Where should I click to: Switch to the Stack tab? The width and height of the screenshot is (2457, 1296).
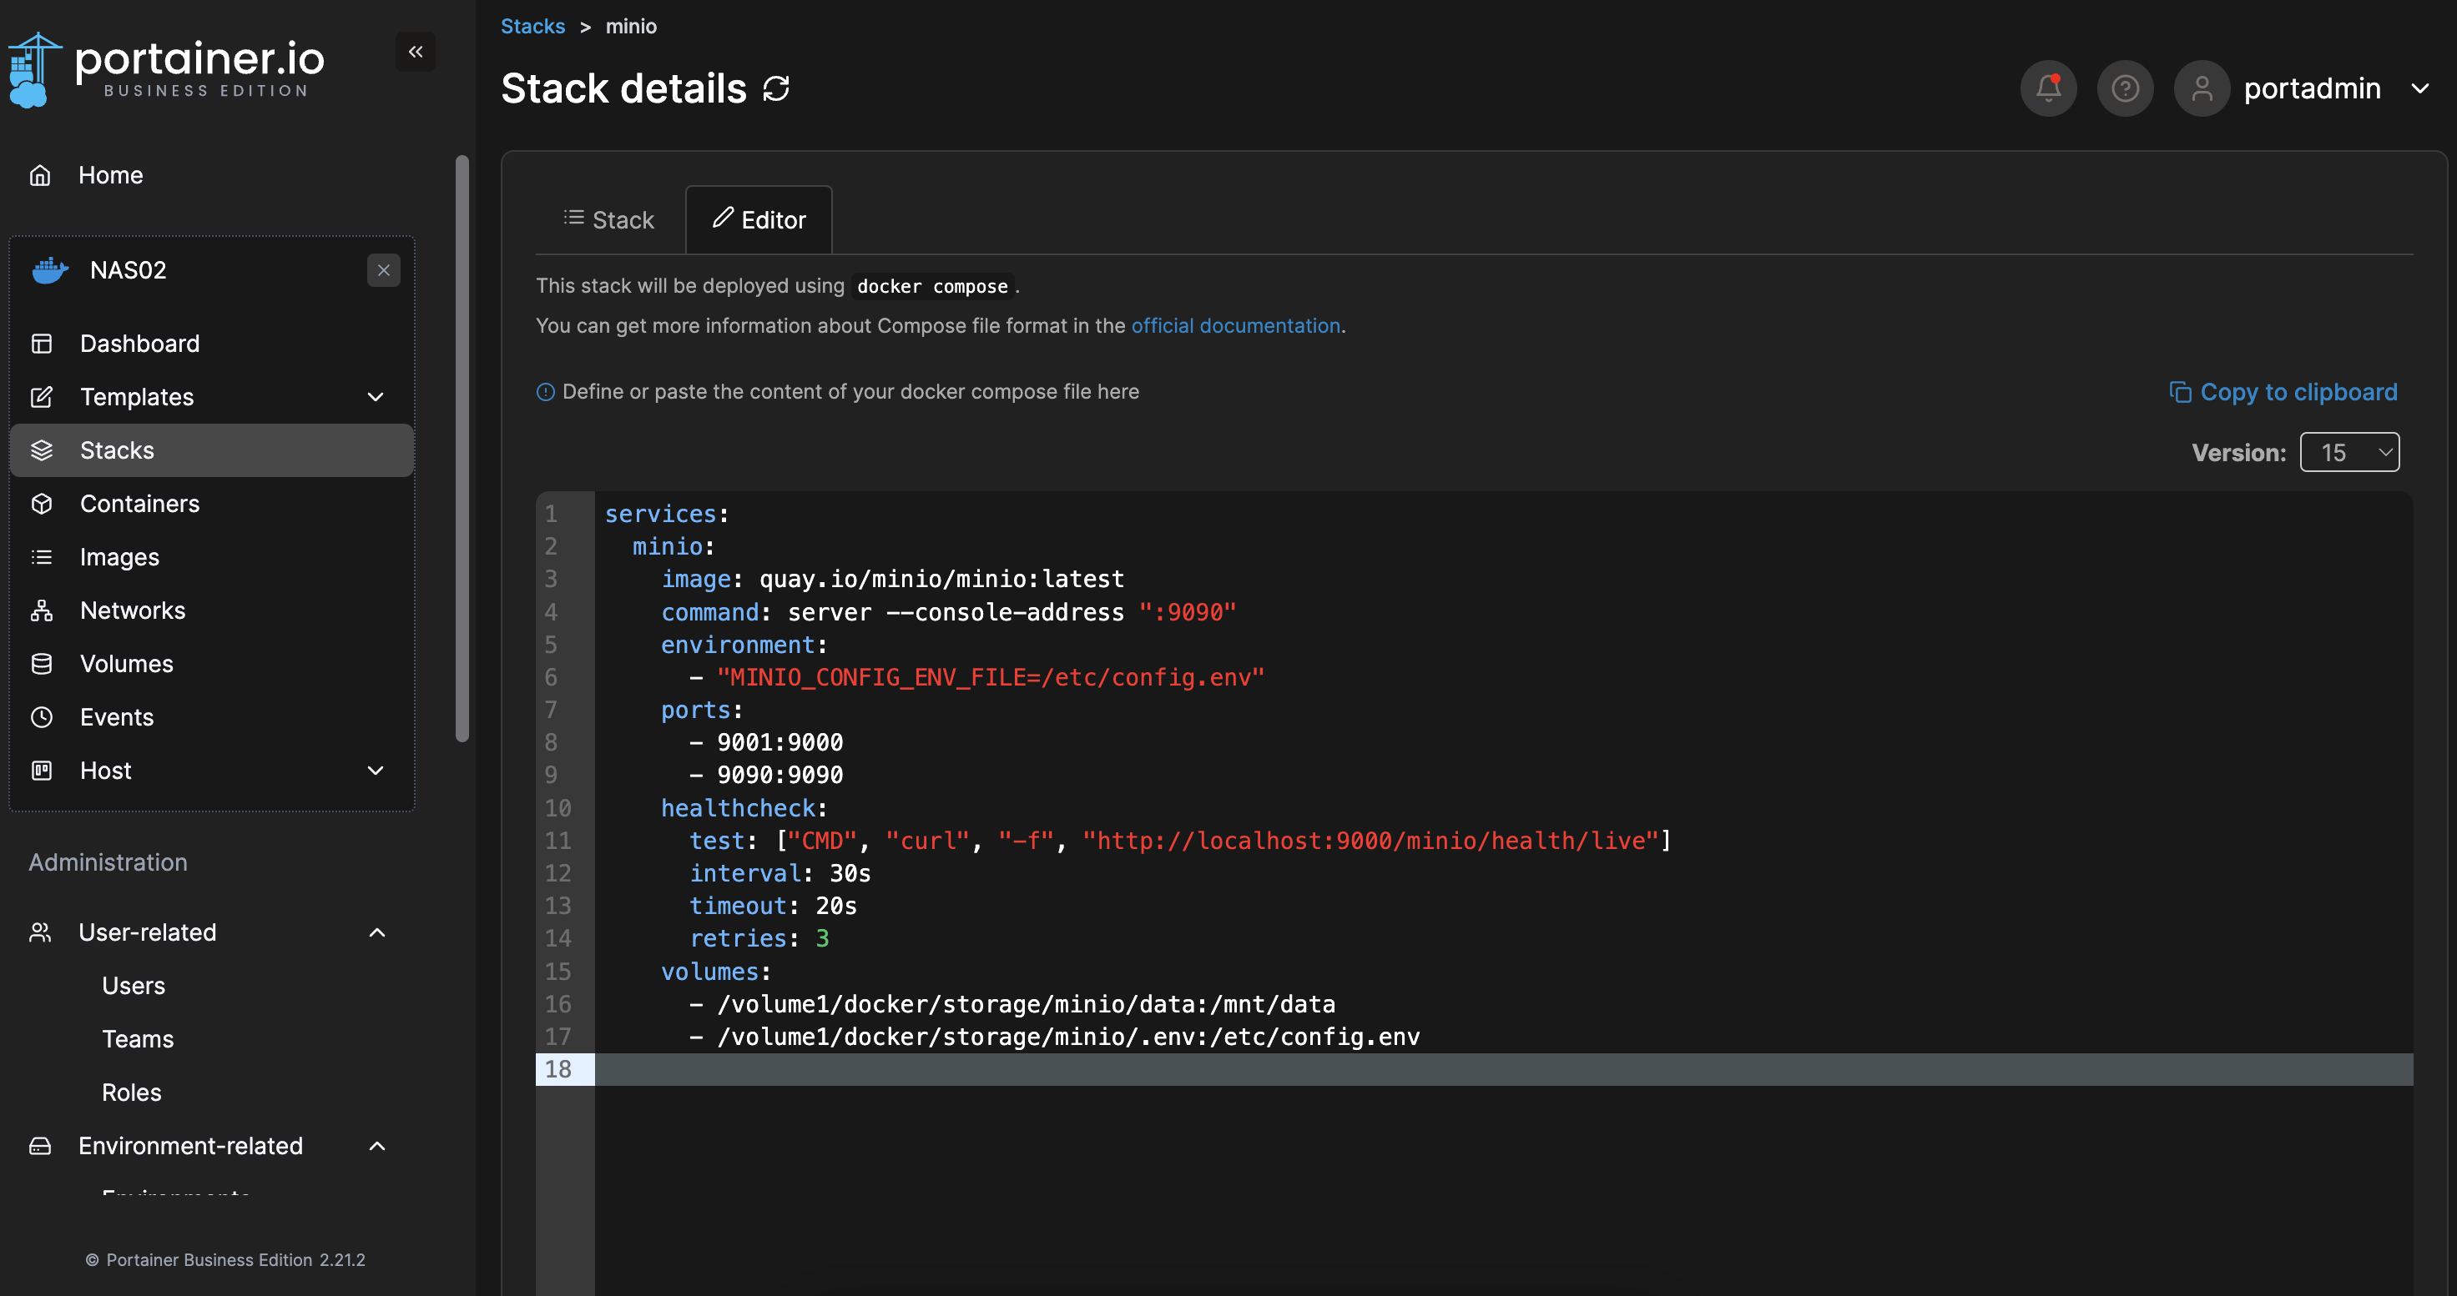(x=608, y=220)
